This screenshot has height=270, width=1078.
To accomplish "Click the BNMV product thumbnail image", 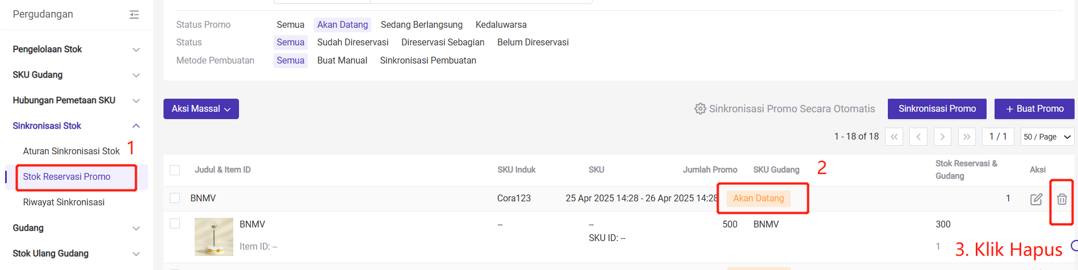I will (x=214, y=237).
